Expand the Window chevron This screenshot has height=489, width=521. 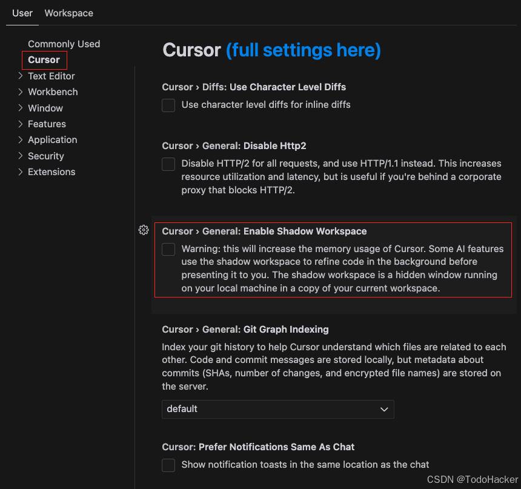coord(21,108)
